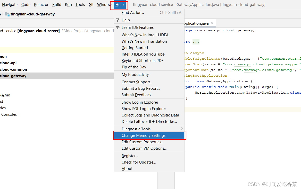The image size is (301, 189).
Task: Click the Help question mark icon
Action: click(x=117, y=20)
